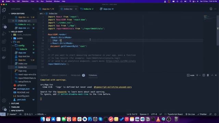
Task: Open App.test.tsx in file tree
Action: coord(23,56)
